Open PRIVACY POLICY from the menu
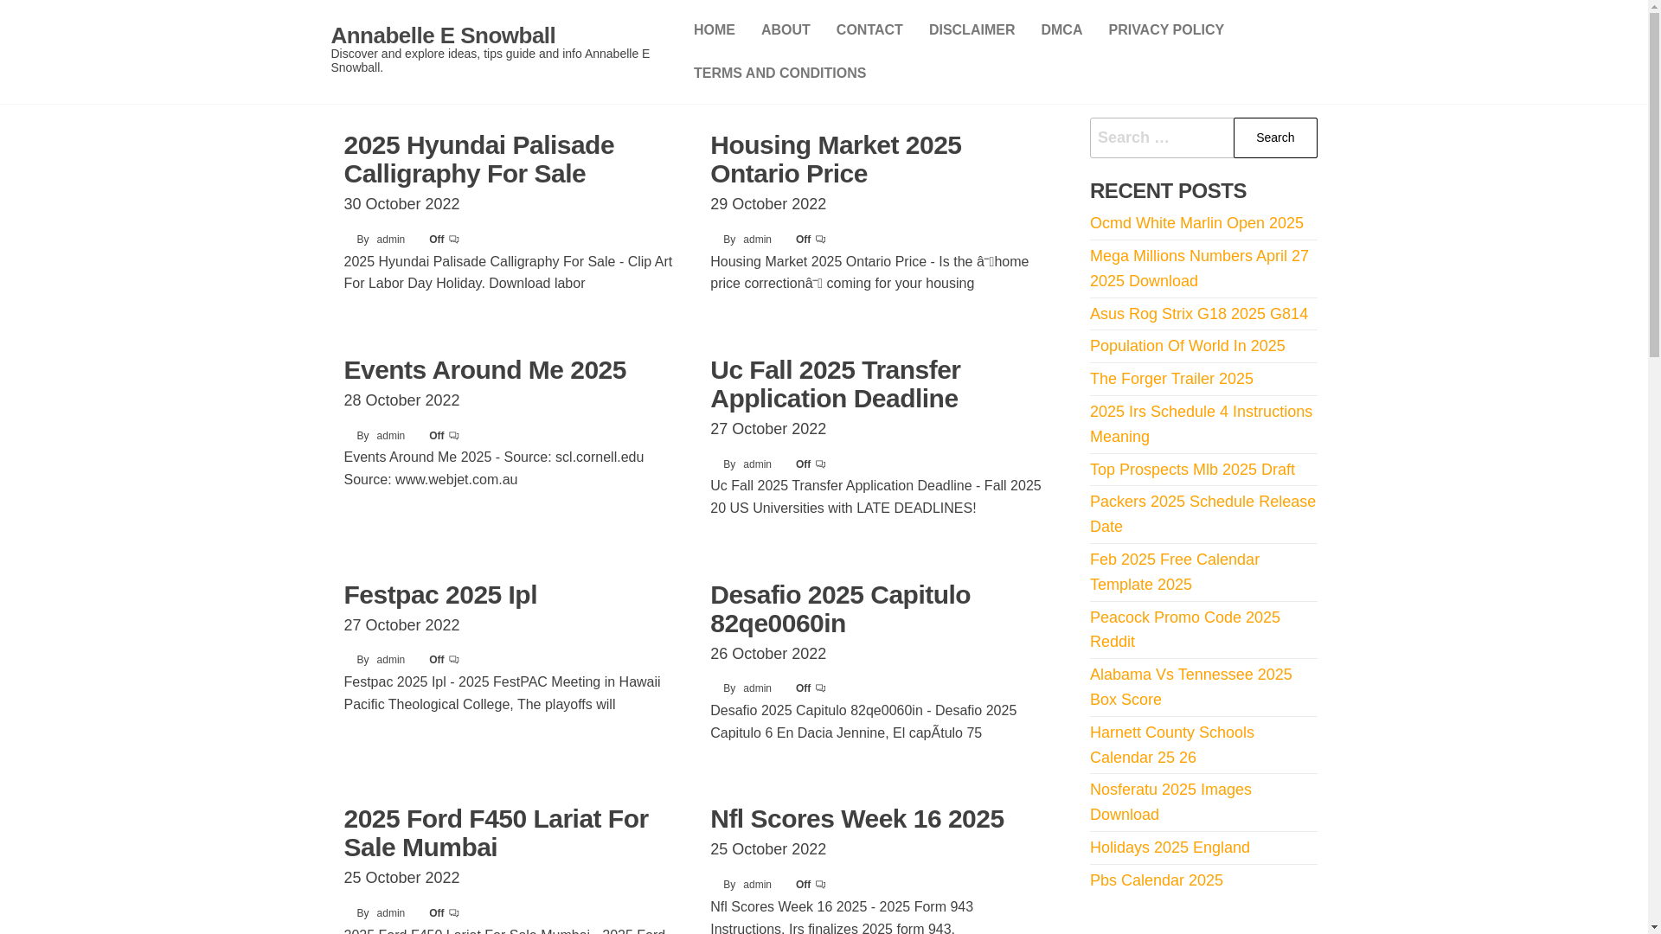Image resolution: width=1661 pixels, height=934 pixels. point(1166,30)
